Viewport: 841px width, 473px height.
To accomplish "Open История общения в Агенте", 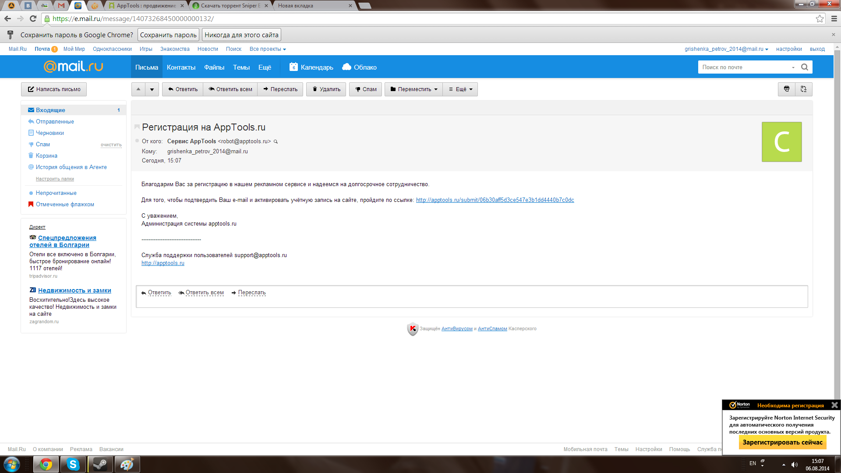I will click(x=71, y=167).
